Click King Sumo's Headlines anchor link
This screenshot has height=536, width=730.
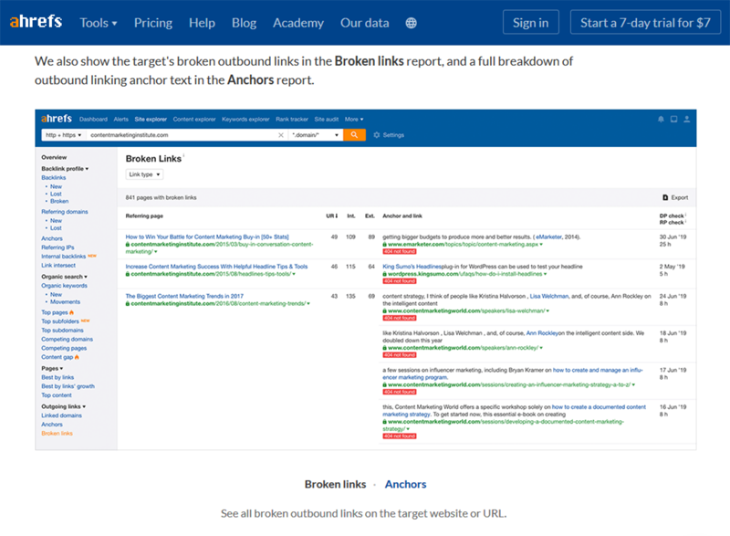412,267
